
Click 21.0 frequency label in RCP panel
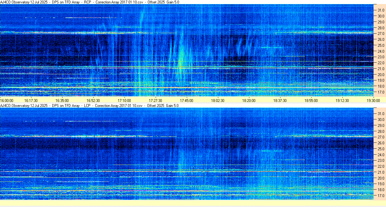click(381, 69)
